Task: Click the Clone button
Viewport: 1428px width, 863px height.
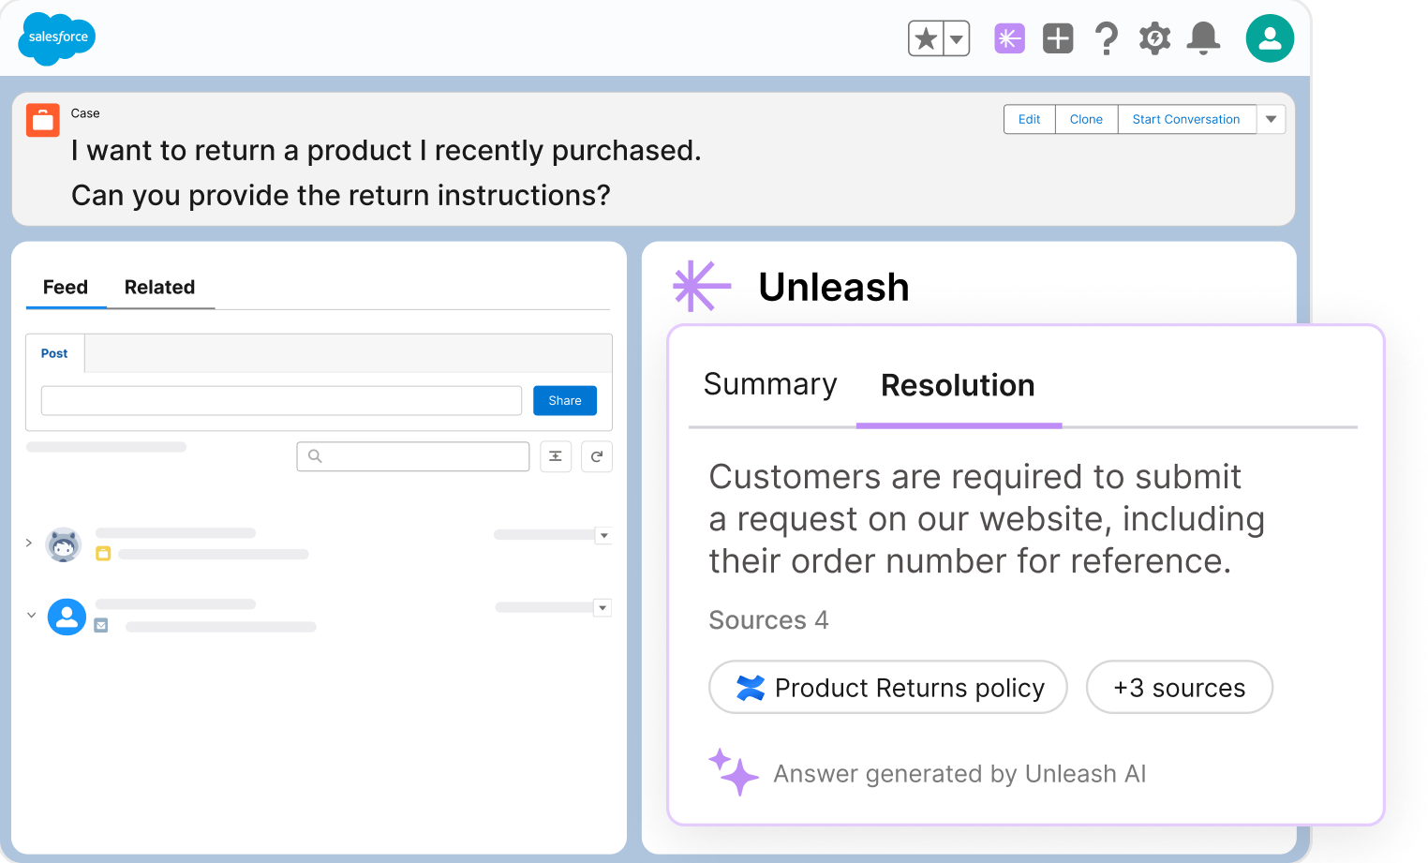Action: click(x=1086, y=119)
